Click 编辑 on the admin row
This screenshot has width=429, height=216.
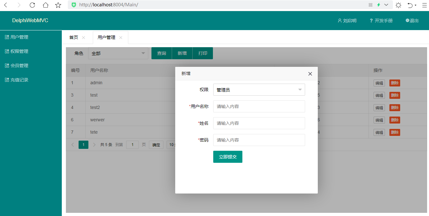coord(379,83)
